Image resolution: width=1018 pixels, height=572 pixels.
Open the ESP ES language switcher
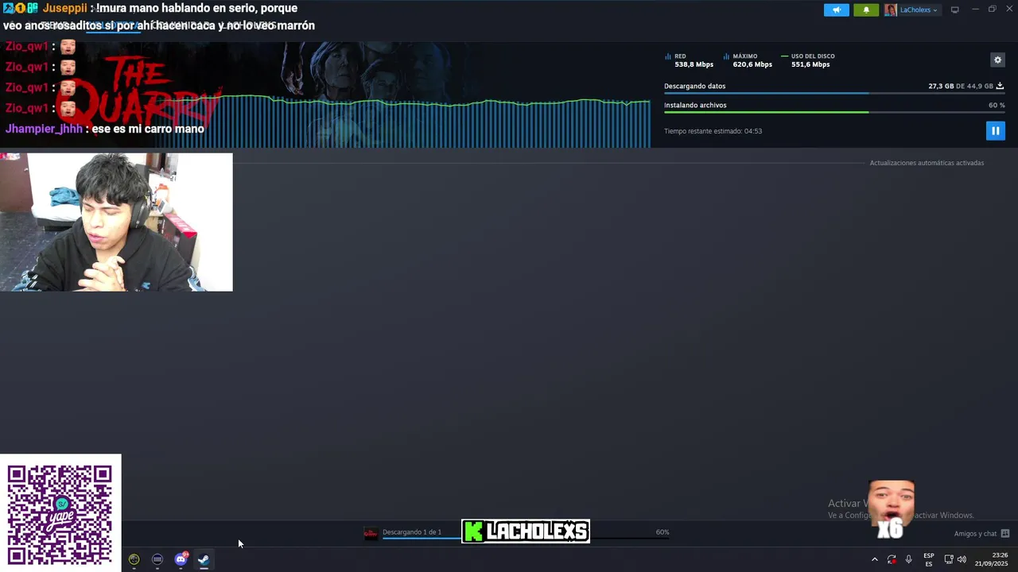[x=929, y=560]
